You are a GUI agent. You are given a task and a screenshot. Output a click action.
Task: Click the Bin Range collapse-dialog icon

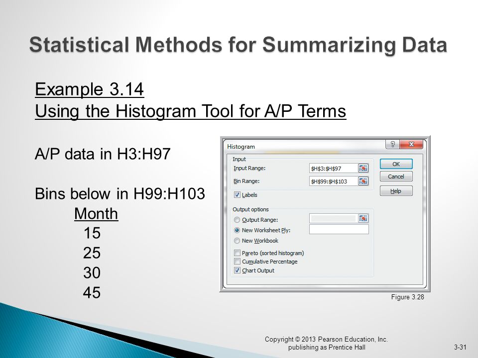[x=363, y=181]
